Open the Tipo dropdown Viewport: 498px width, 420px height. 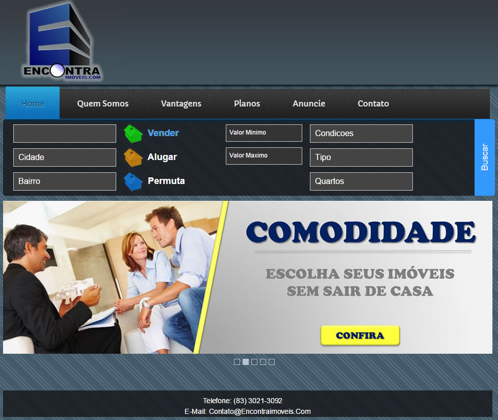click(361, 157)
